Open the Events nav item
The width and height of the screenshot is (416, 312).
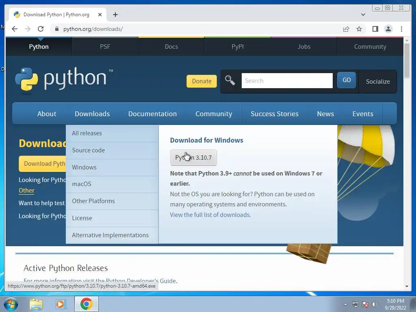[x=363, y=114]
